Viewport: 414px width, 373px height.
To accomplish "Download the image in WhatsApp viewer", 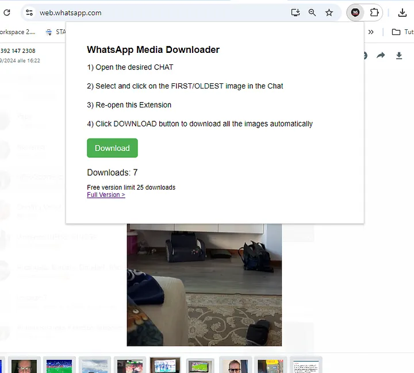I will pyautogui.click(x=399, y=55).
